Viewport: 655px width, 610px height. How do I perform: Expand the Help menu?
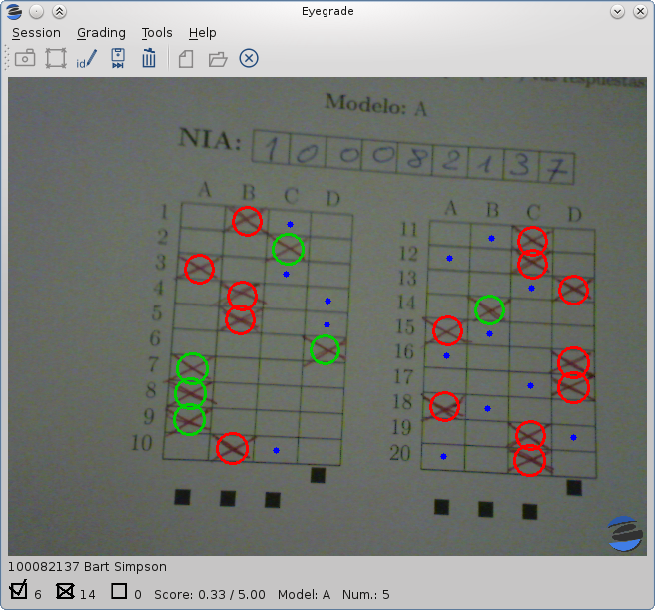[202, 33]
